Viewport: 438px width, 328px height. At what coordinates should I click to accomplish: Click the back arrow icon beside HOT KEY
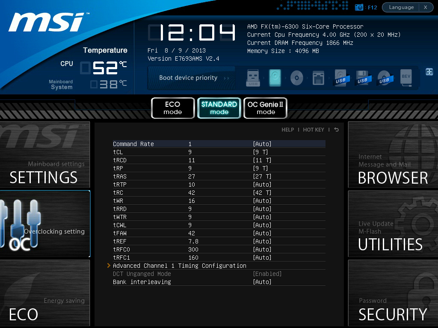point(336,130)
